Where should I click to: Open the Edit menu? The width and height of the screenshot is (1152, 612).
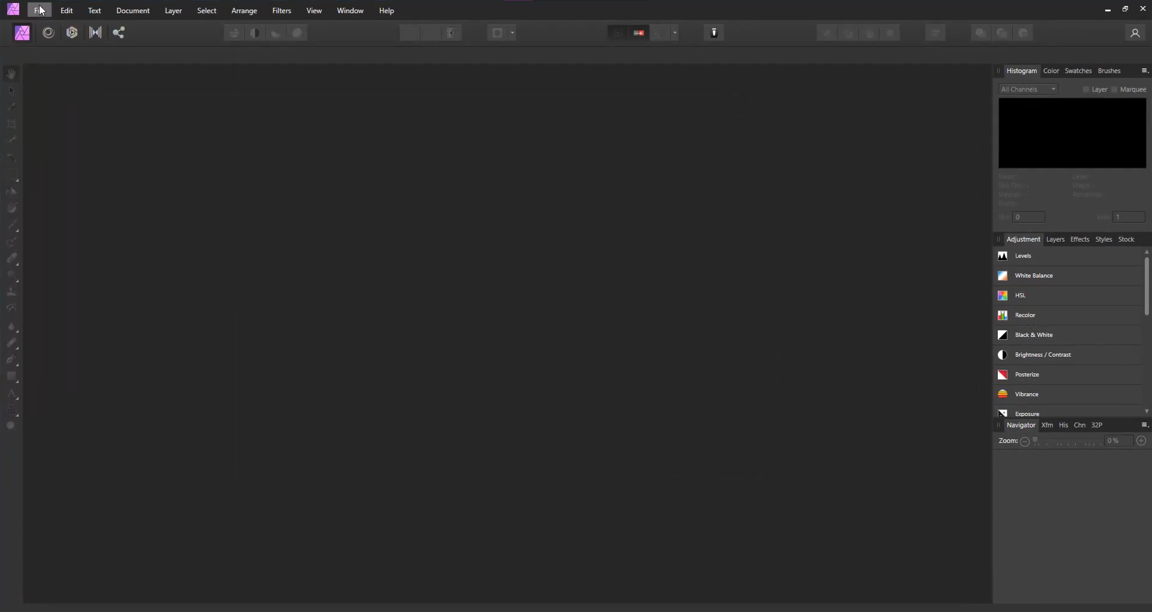point(67,11)
